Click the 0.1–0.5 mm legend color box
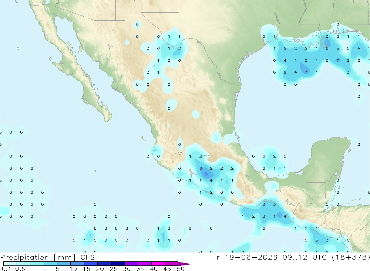Screen dimensions: 370x271 pyautogui.click(x=10, y=264)
